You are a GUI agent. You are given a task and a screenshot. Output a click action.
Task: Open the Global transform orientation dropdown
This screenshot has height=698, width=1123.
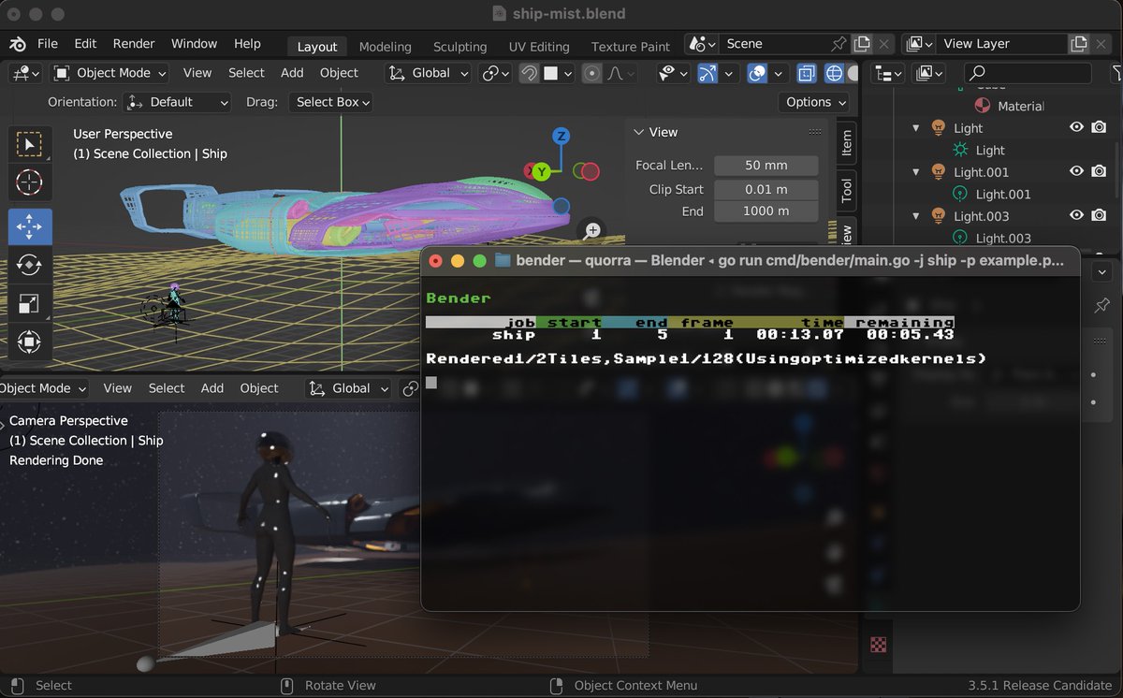(427, 72)
